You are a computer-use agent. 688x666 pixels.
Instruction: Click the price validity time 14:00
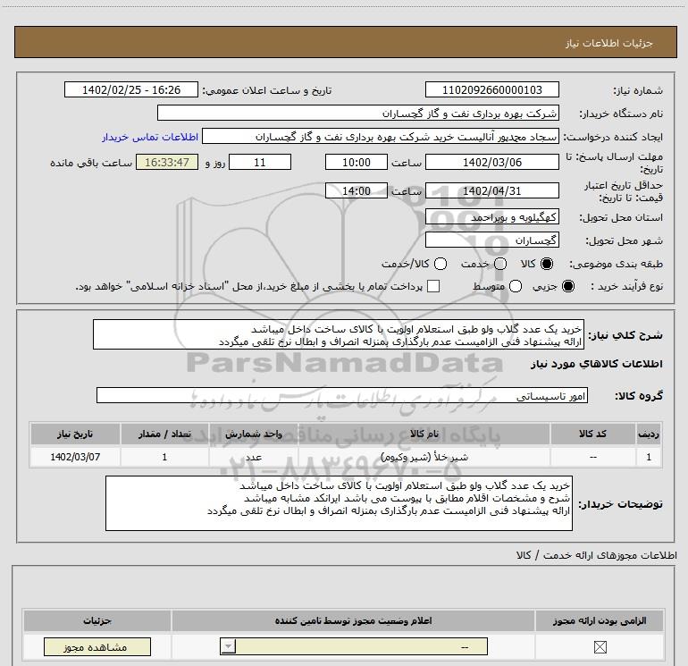coord(357,190)
